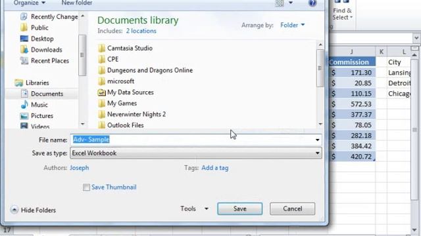Click navigation pane scroll down arrow
421x236 pixels.
pyautogui.click(x=82, y=124)
